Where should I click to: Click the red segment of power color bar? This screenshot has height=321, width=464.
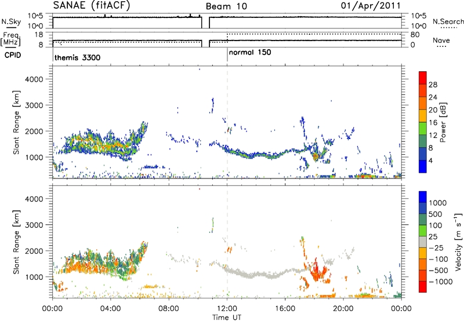click(x=423, y=78)
